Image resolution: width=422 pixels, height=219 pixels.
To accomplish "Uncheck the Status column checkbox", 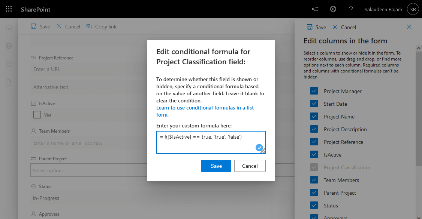I will pyautogui.click(x=314, y=205).
